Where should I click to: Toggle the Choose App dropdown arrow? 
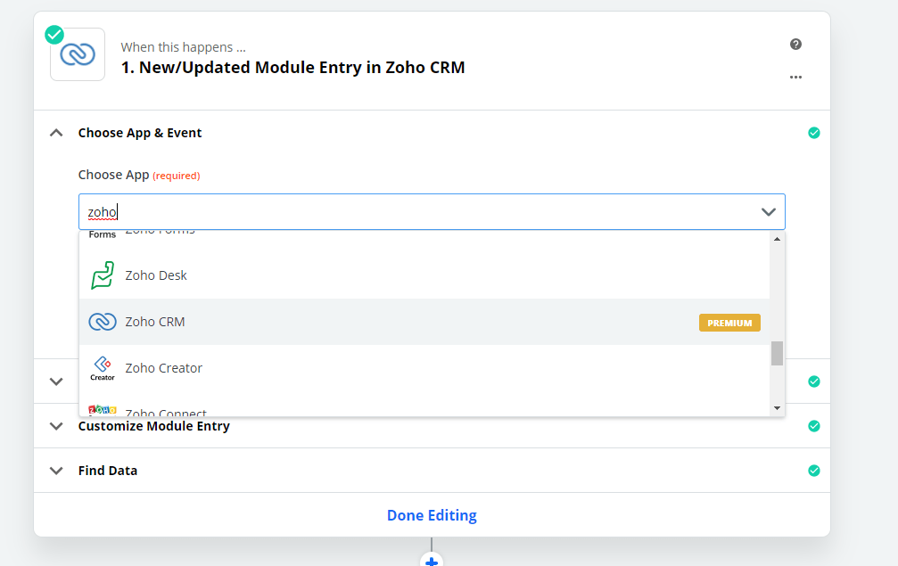coord(768,212)
